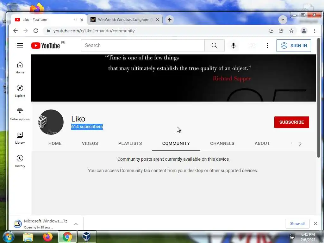Click the search magnifier button
The height and width of the screenshot is (243, 324).
(214, 46)
